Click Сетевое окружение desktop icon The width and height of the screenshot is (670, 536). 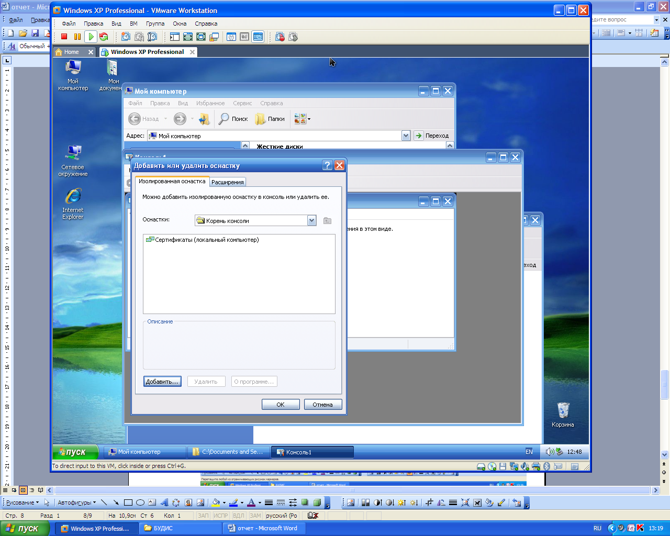[73, 161]
